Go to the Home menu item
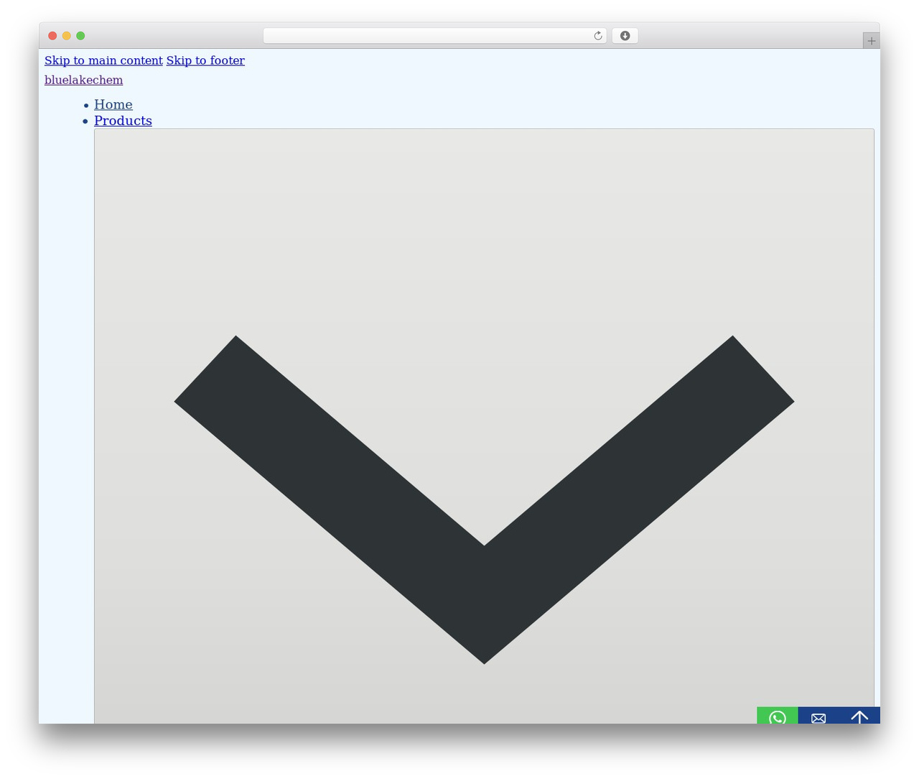This screenshot has height=779, width=919. pyautogui.click(x=113, y=104)
